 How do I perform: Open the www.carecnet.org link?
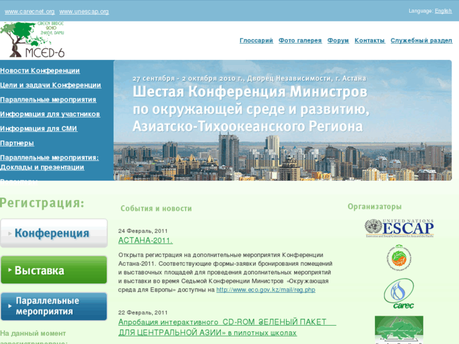[x=30, y=12]
